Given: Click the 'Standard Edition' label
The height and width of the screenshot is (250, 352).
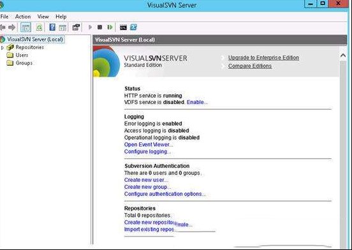Looking at the screenshot, I should pyautogui.click(x=143, y=65).
